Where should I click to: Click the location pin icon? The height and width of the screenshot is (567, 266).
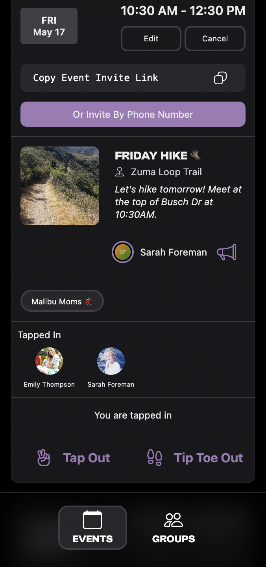[x=120, y=172]
